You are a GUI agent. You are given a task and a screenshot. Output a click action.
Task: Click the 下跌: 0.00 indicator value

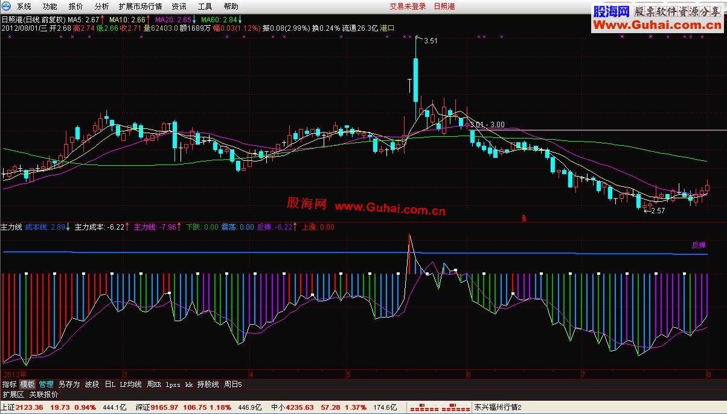pos(202,227)
